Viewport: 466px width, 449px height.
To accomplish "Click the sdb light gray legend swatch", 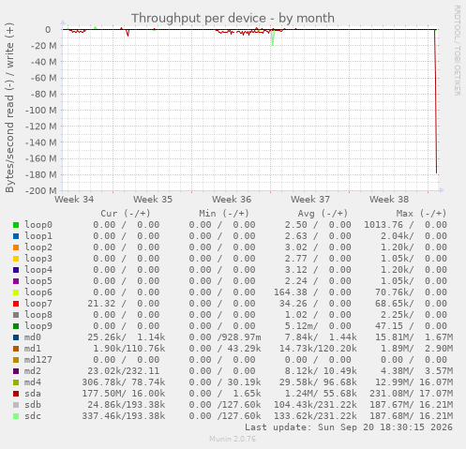I will (16, 405).
